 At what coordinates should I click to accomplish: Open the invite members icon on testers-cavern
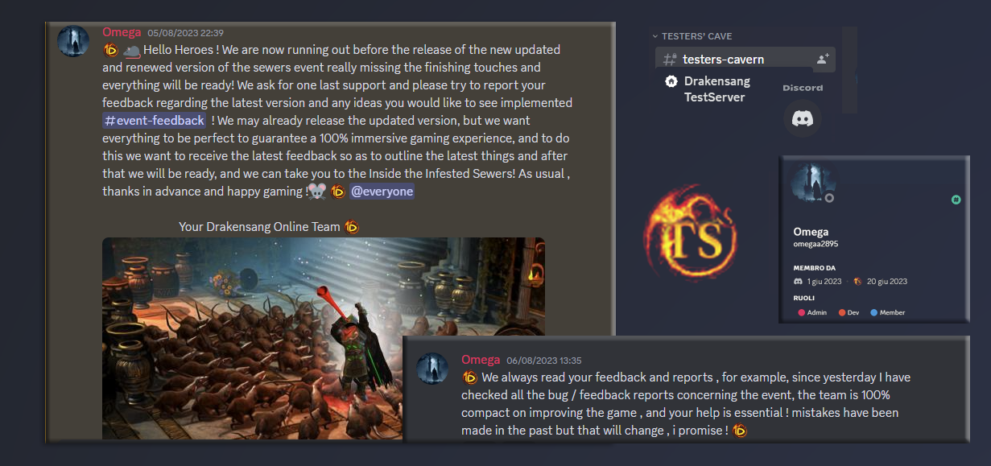tap(822, 59)
